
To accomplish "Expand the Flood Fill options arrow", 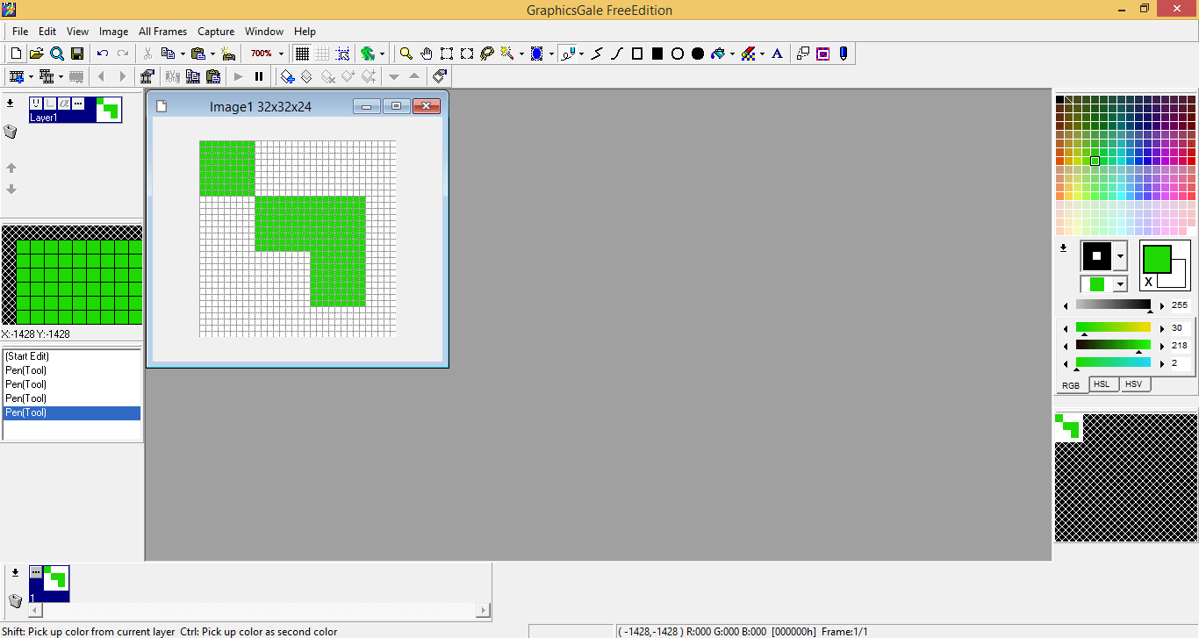I will [x=732, y=54].
